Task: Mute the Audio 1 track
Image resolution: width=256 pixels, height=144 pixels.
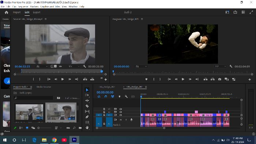Action: coord(121,120)
